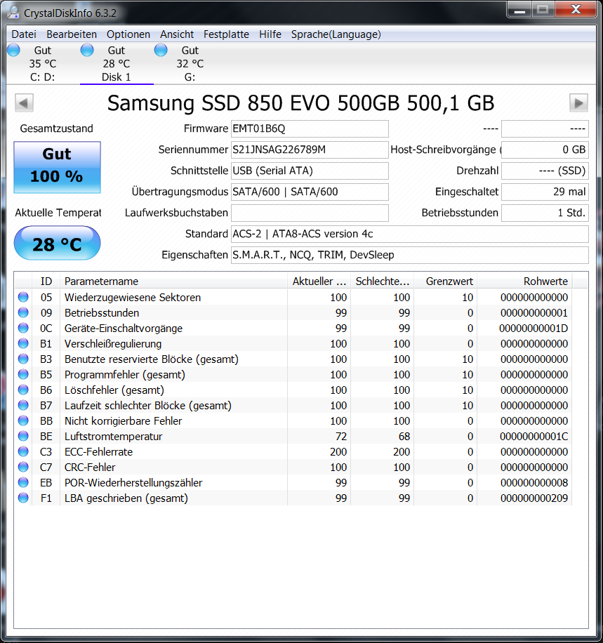This screenshot has width=603, height=643.
Task: Click the Grenzwert column header
Action: click(446, 281)
